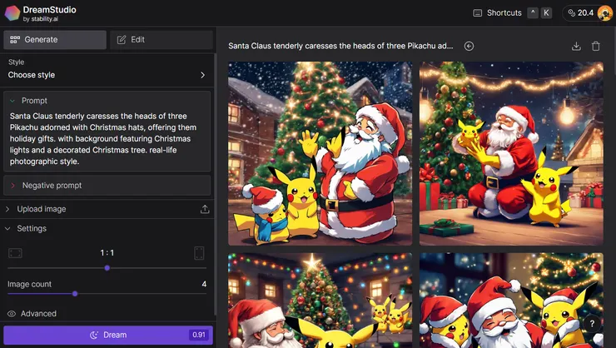Adjust the Image count slider

75,293
